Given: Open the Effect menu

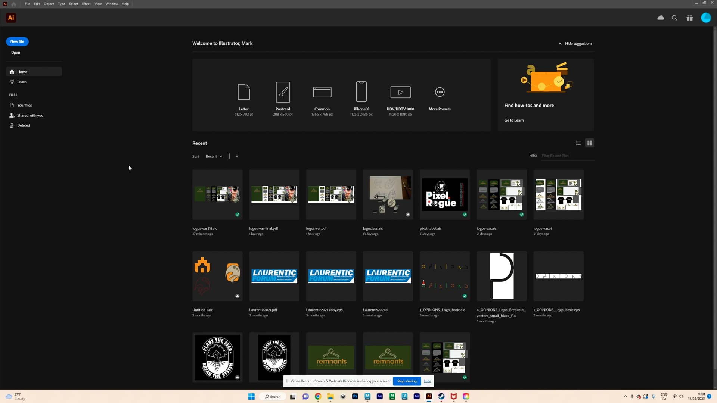Looking at the screenshot, I should click(x=86, y=4).
